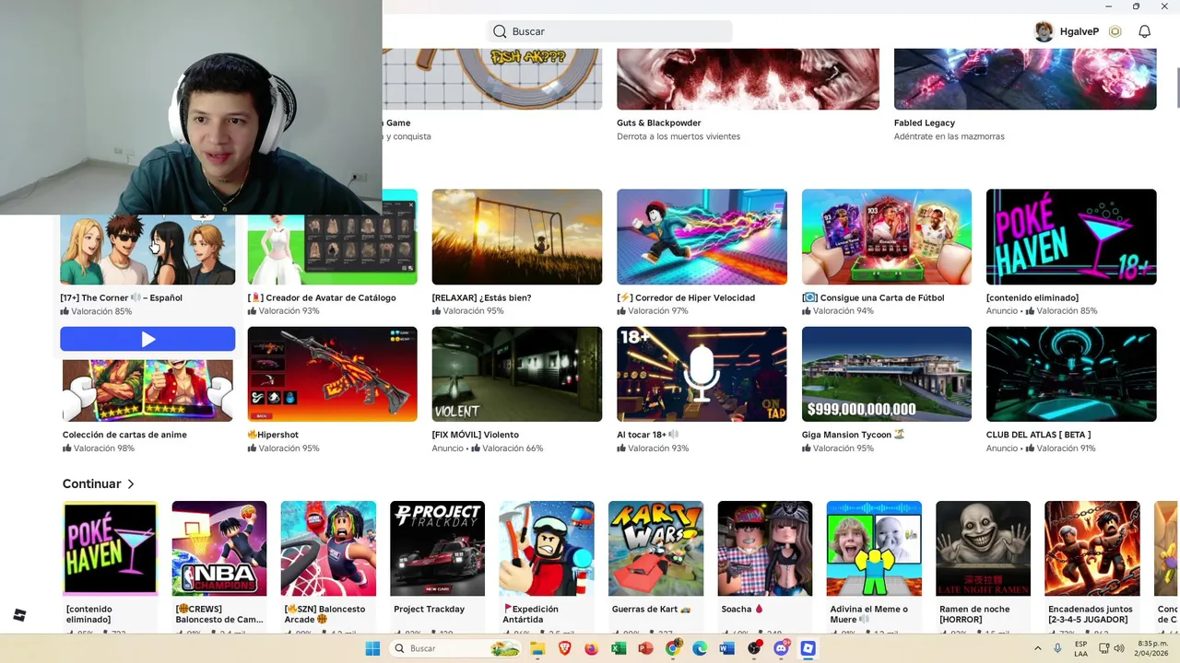Open Word from the taskbar
This screenshot has width=1180, height=663.
(726, 648)
